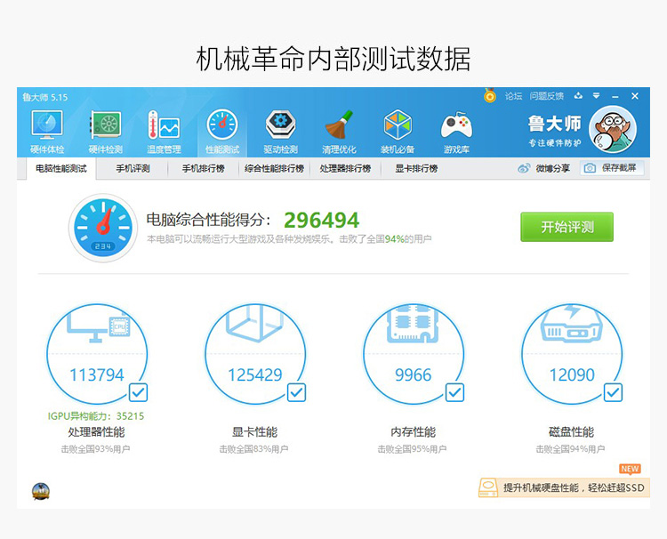Viewport: 667px width, 539px height.
Task: Click 鲁大师 5.15 window title
Action: pos(45,98)
